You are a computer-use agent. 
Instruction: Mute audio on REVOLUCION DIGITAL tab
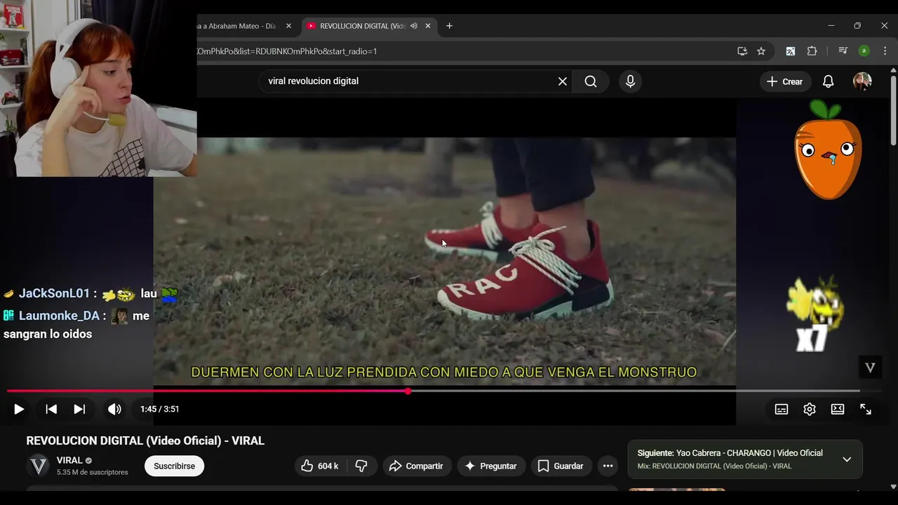click(x=414, y=26)
